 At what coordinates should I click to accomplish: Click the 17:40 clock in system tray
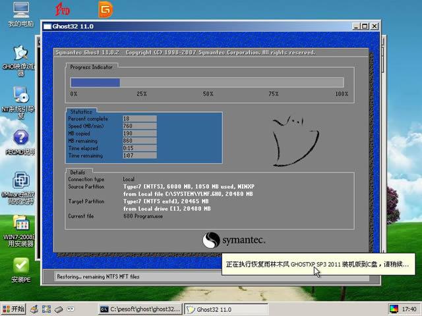409,309
